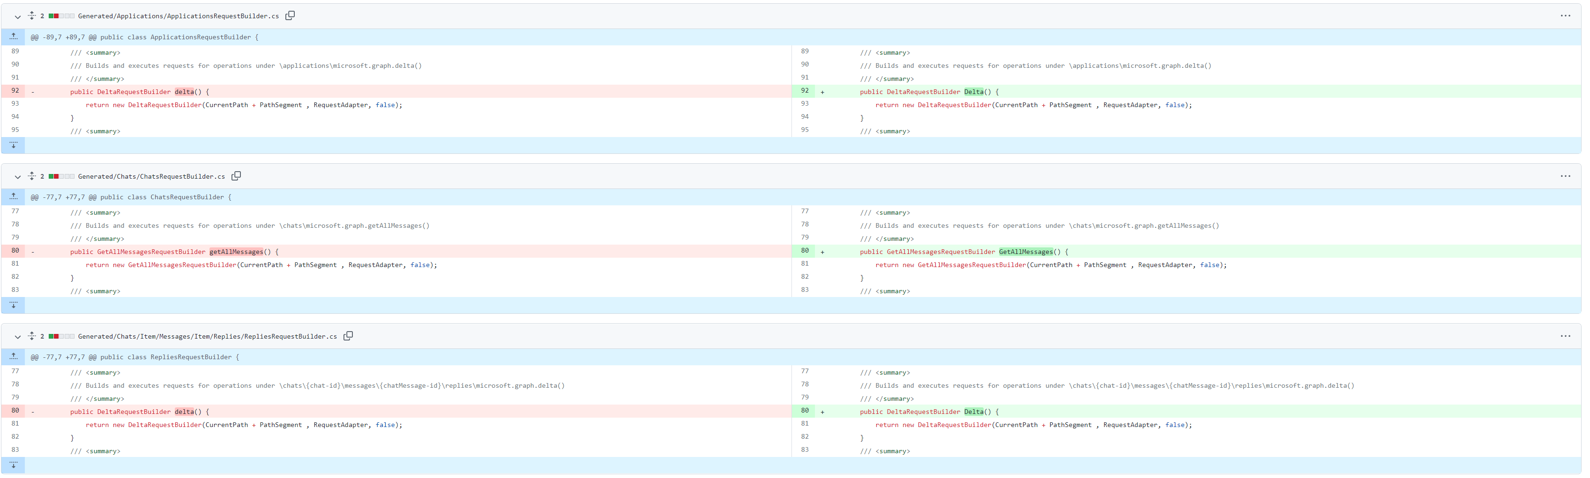Collapse the ChatsRequestBuilder.cs diff
This screenshot has height=478, width=1590.
coord(17,177)
